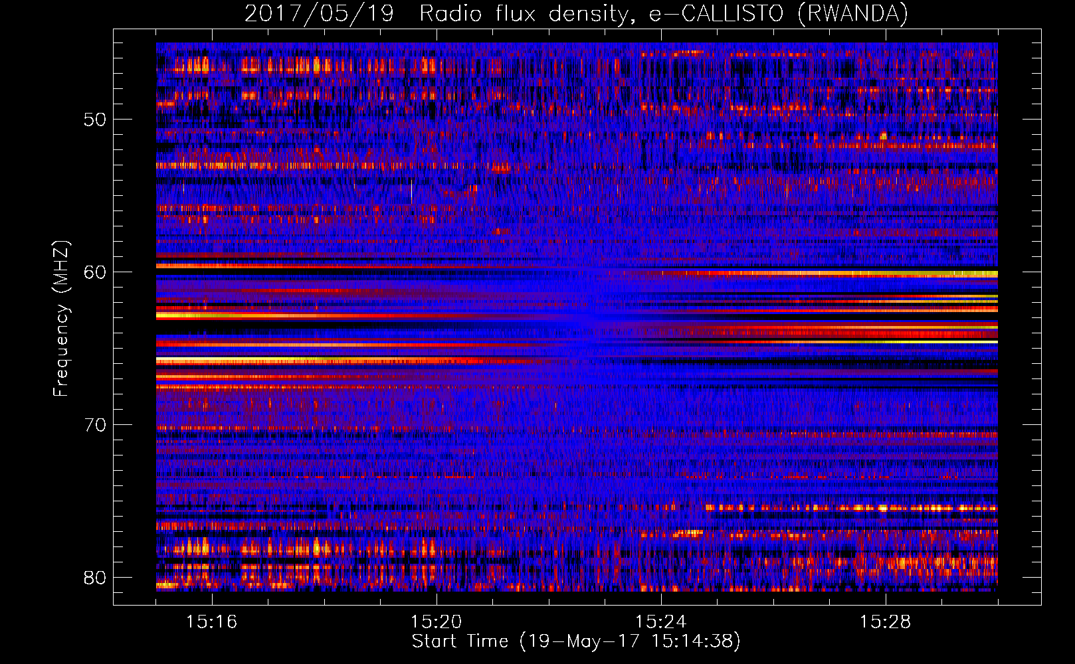Click the 50 frequency tick label
1075x664 pixels.
click(x=95, y=120)
